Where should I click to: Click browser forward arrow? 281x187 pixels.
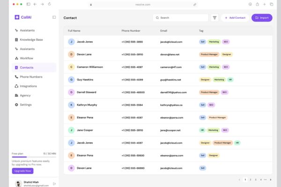[x=42, y=4]
